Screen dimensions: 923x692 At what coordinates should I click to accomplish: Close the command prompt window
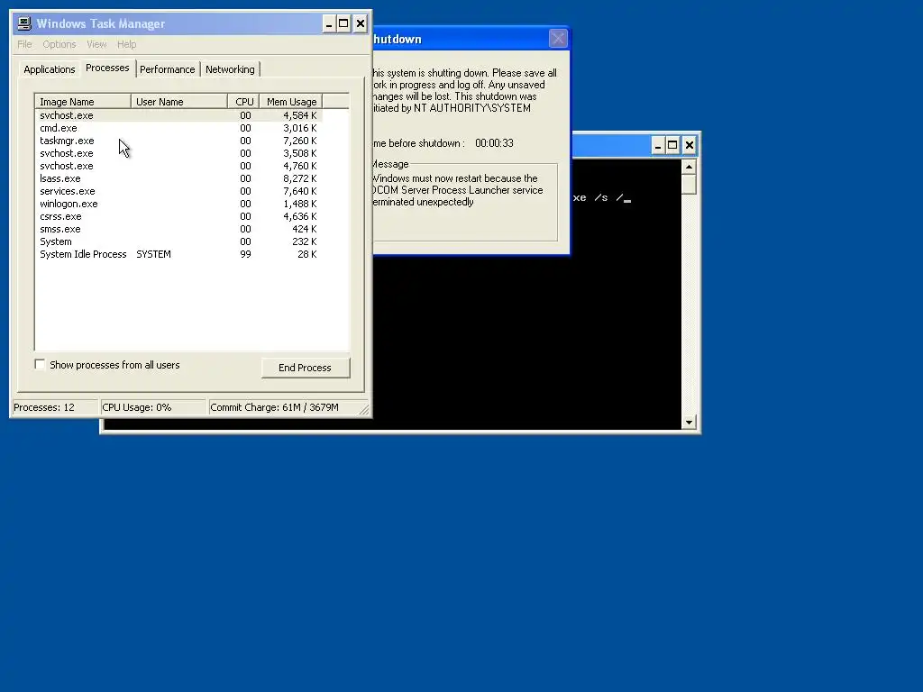click(690, 145)
